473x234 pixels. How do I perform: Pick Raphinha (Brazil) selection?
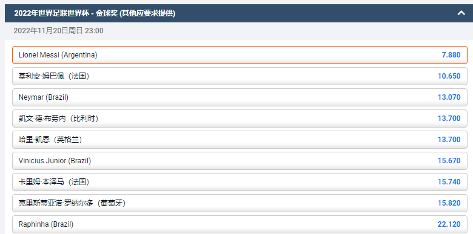tap(240, 224)
